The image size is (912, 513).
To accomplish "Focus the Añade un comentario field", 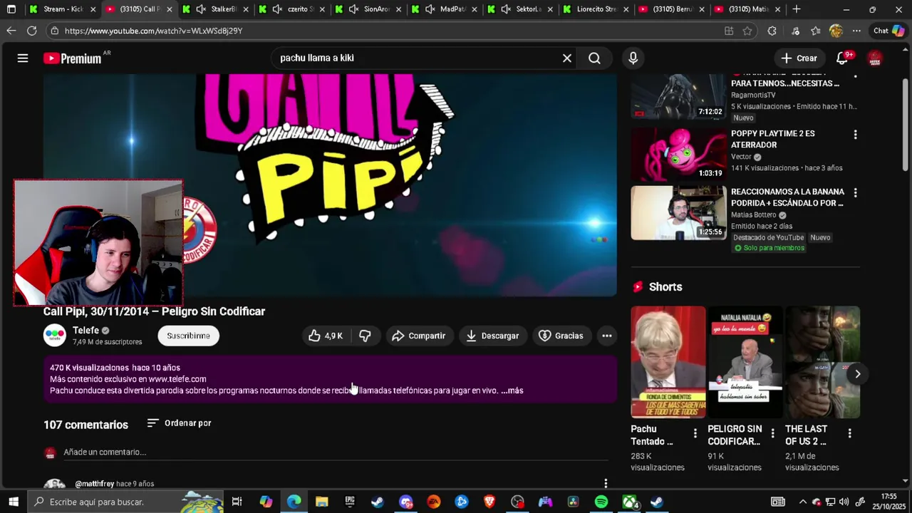I will coord(335,452).
